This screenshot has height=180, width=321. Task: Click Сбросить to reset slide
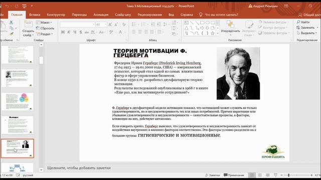click(45, 28)
